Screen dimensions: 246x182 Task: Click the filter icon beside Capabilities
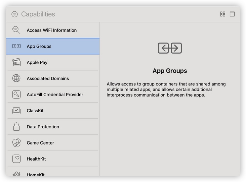[14, 14]
